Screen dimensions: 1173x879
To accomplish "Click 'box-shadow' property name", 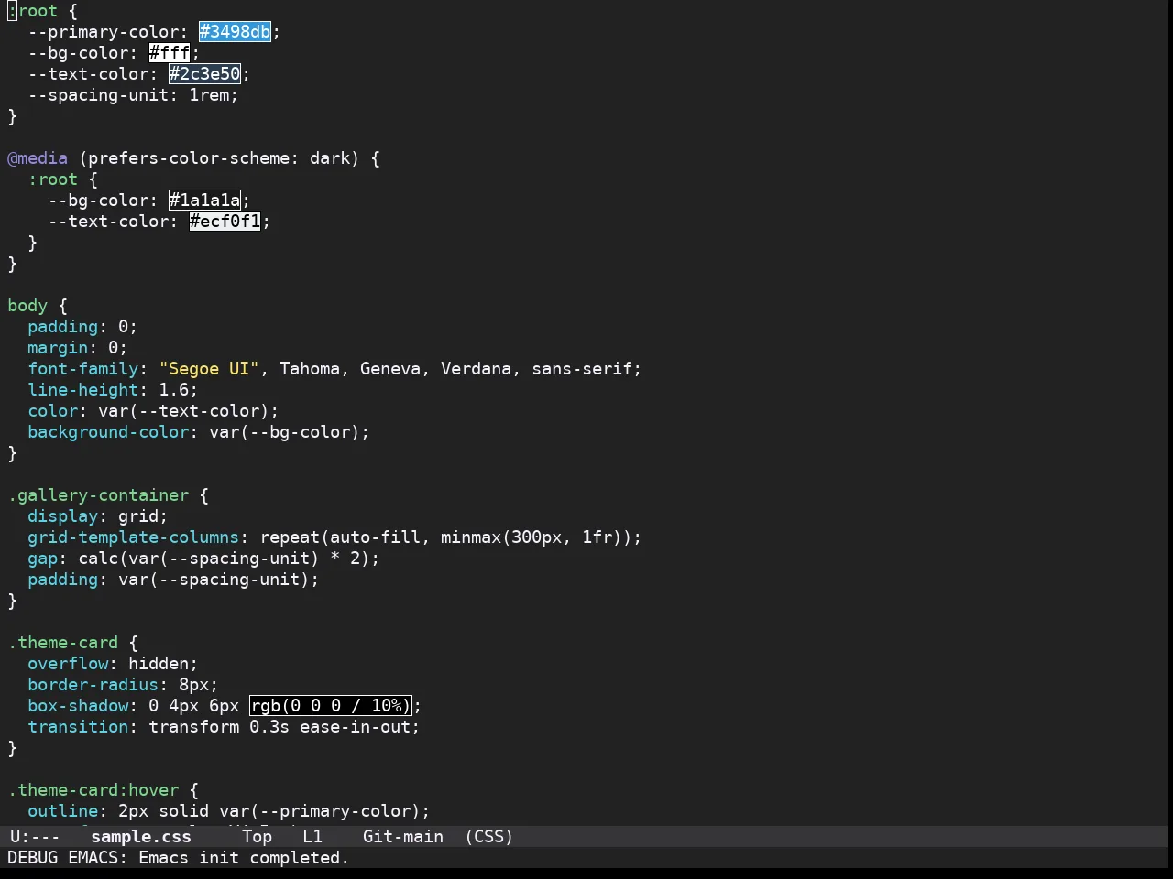I will click(x=78, y=706).
